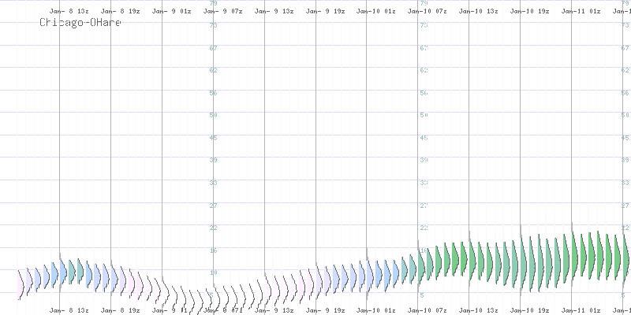Select the bottom-axis Jan-10 13z time label

tap(480, 310)
